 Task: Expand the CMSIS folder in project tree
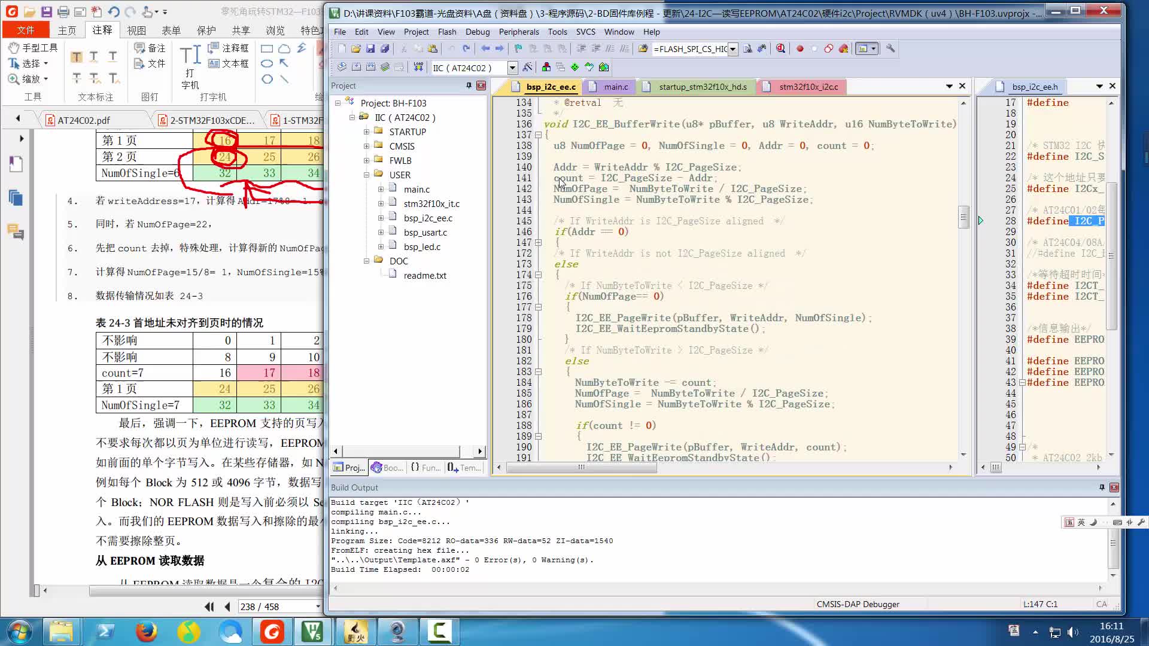point(366,146)
